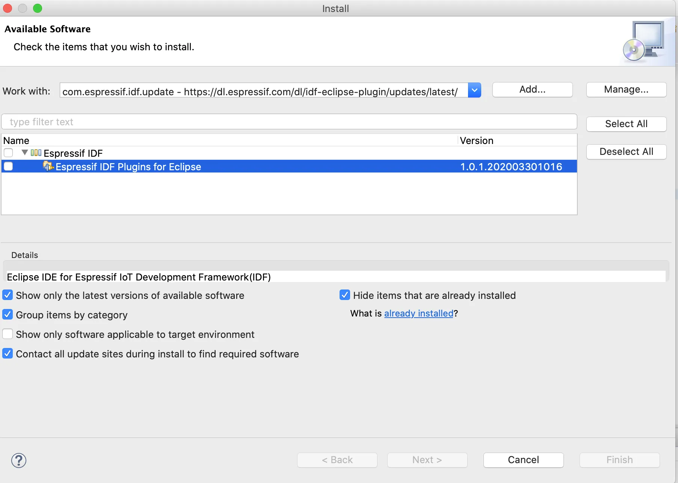
Task: Click the Espressif IDF category icon
Action: (x=36, y=153)
